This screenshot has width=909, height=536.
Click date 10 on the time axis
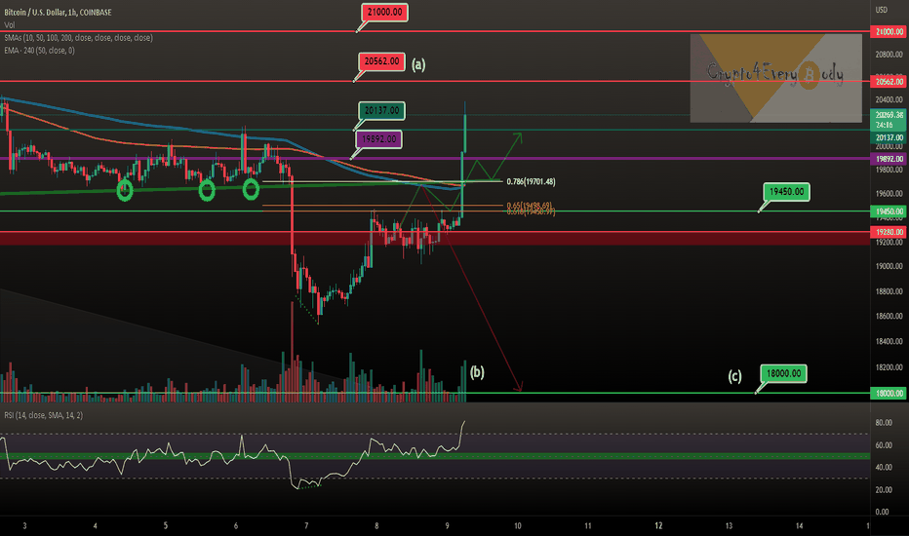(517, 526)
